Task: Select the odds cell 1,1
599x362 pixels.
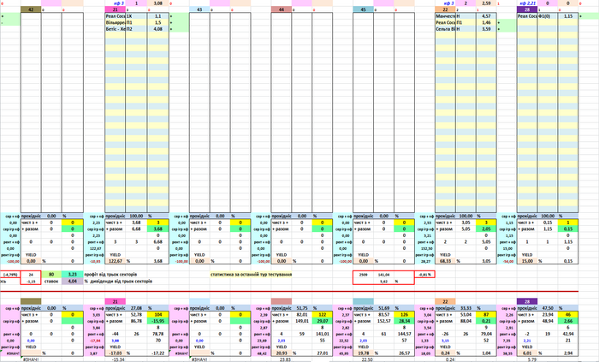Action: click(157, 16)
